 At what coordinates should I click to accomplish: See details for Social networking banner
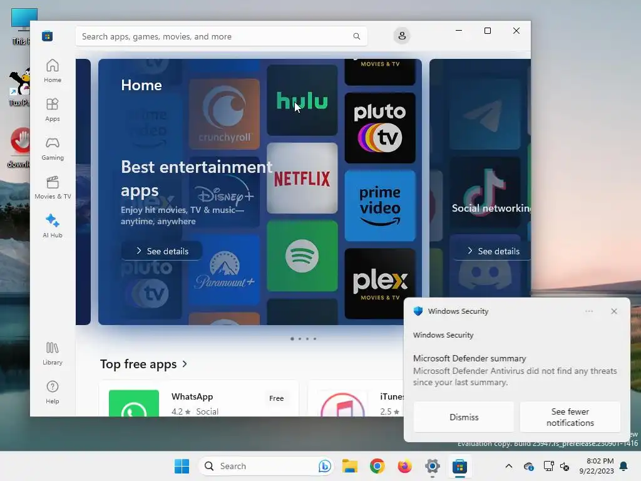[x=493, y=251]
